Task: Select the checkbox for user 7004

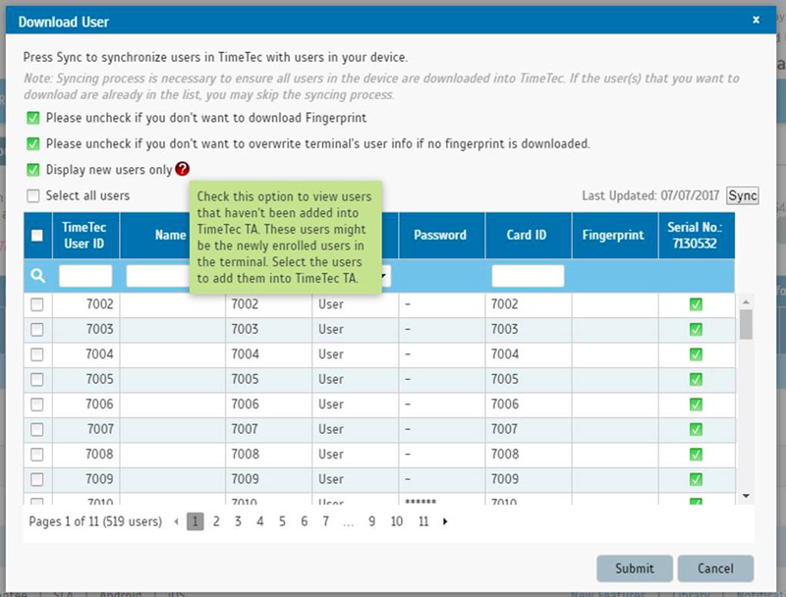Action: 37,354
